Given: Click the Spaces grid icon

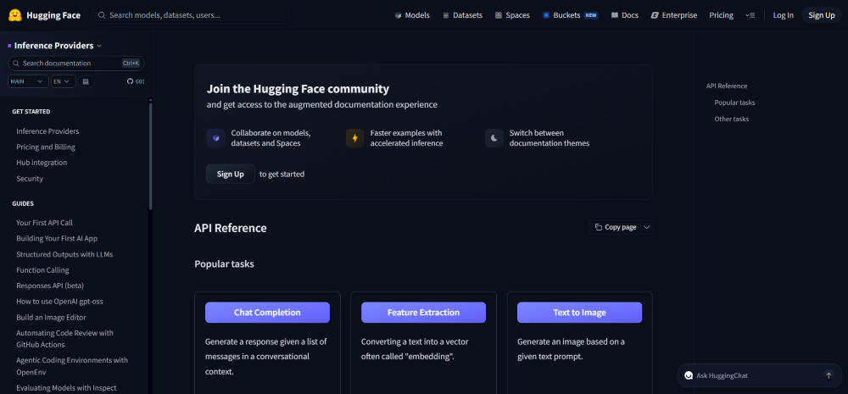Looking at the screenshot, I should click(499, 15).
